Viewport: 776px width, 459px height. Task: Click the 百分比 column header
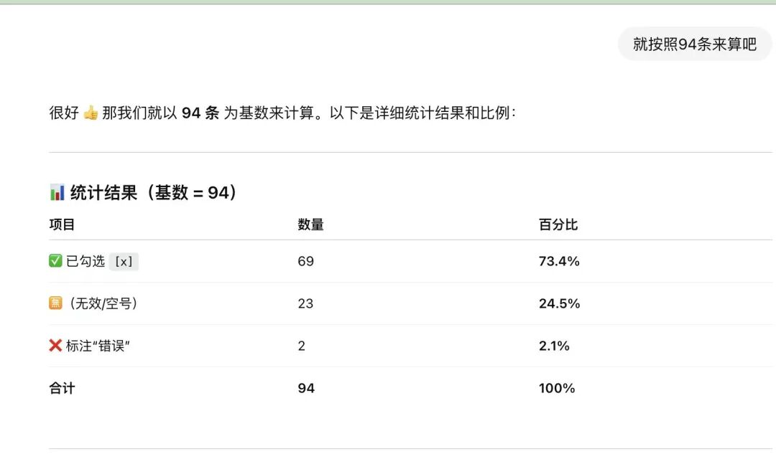558,224
